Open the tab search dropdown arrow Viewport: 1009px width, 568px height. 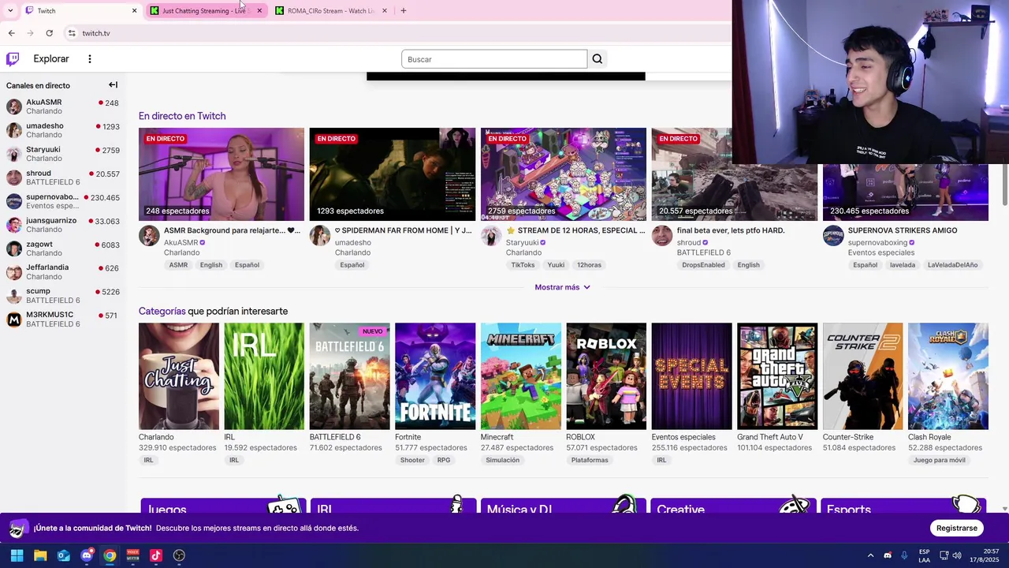(10, 11)
